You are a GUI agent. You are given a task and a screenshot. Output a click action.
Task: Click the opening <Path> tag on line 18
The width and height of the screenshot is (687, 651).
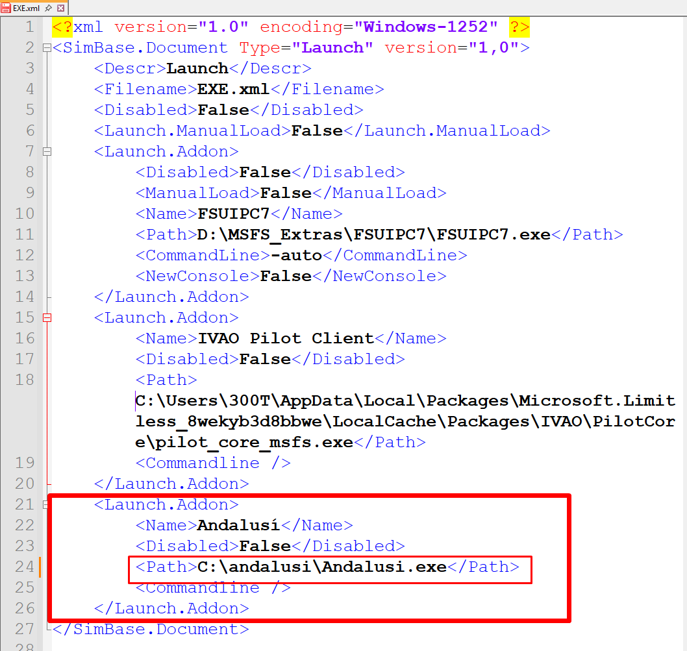(x=166, y=380)
